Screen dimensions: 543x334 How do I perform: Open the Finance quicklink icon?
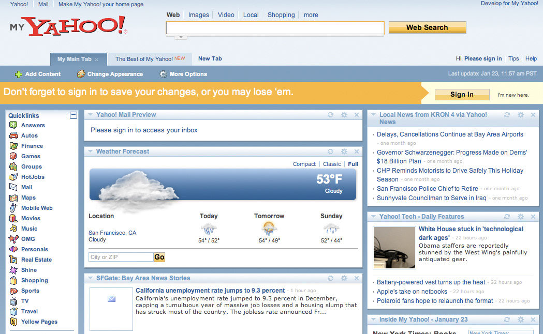13,146
